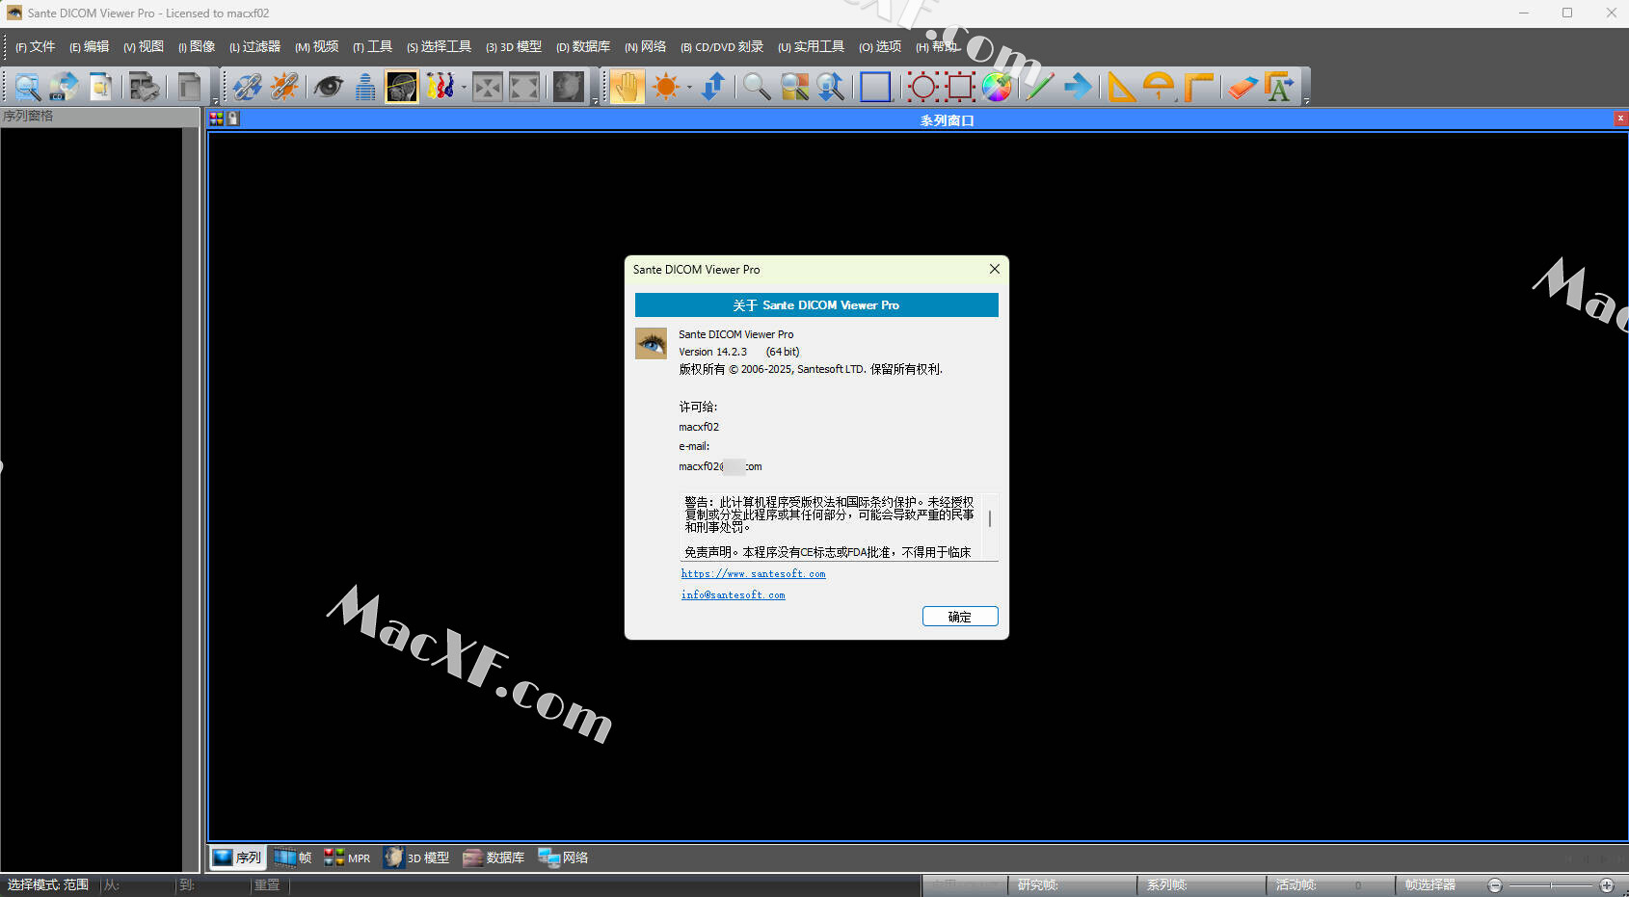Click the print images icon
The width and height of the screenshot is (1629, 897).
[145, 87]
